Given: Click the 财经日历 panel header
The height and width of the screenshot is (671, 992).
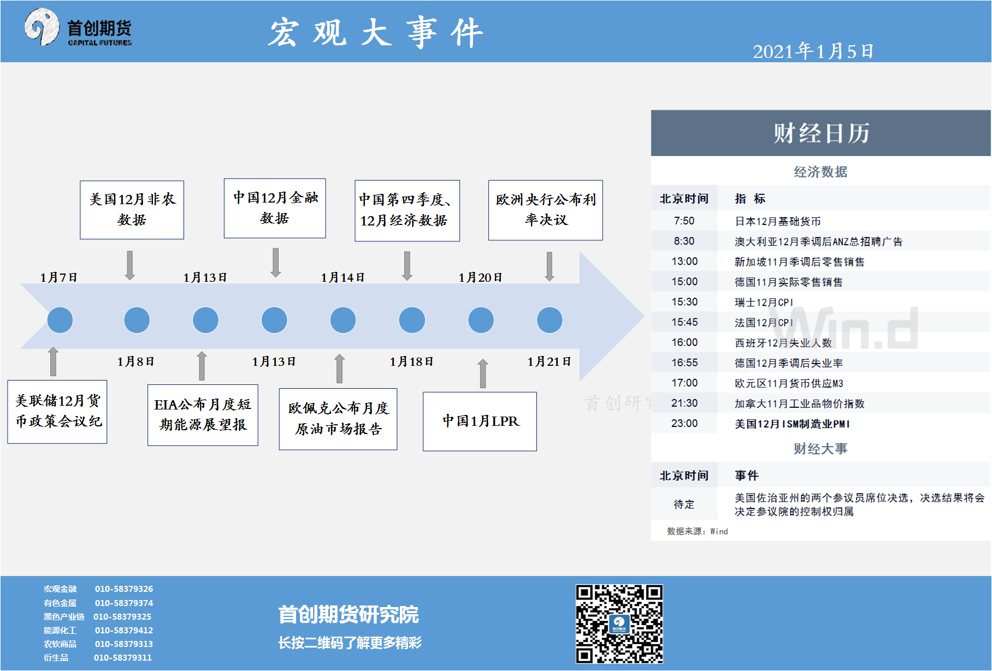Looking at the screenshot, I should [820, 133].
